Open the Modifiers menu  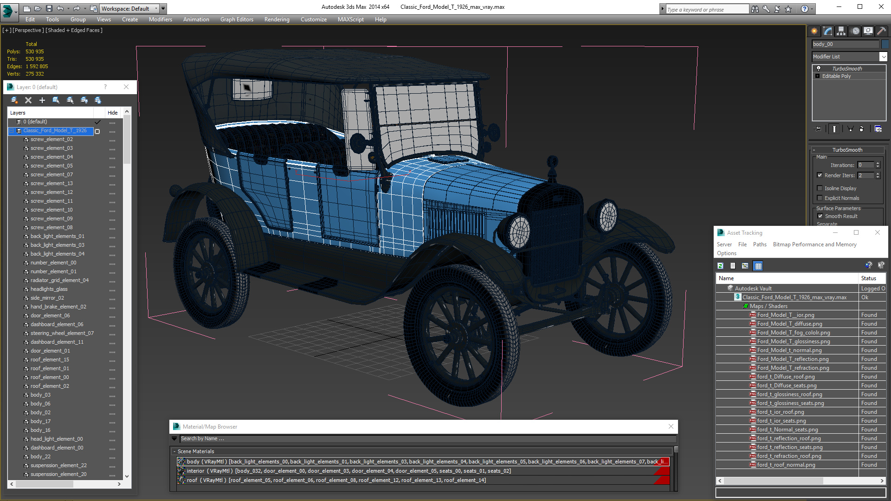point(161,19)
